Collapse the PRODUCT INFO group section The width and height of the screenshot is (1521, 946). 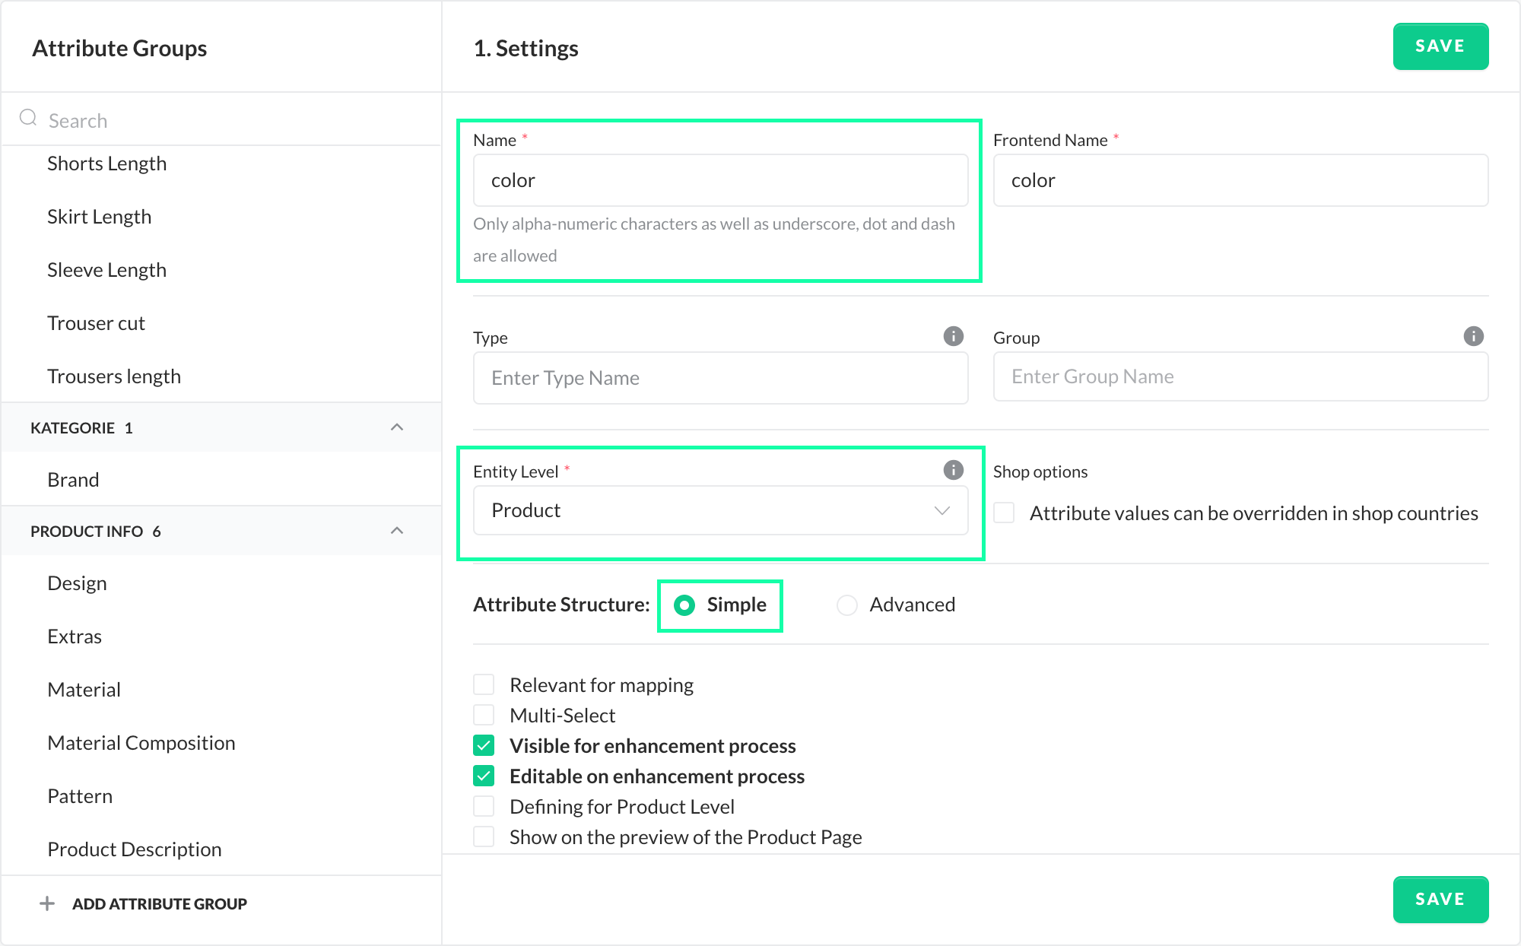tap(396, 531)
